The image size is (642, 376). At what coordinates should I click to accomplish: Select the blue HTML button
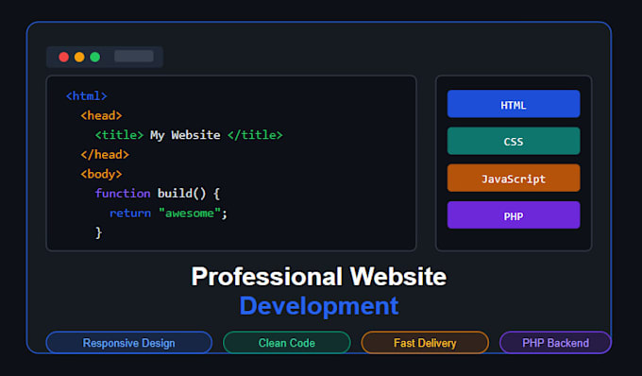pos(514,104)
